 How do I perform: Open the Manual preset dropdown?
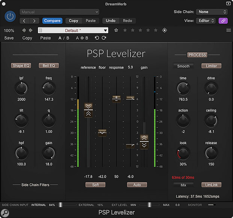pos(59,12)
